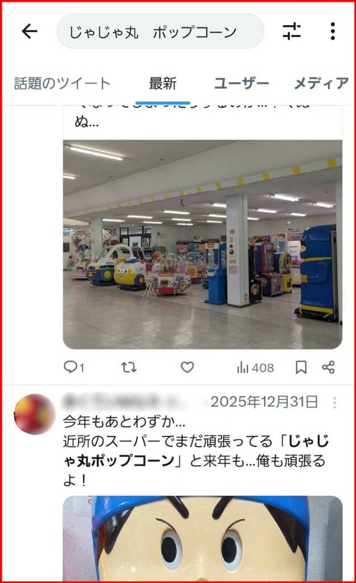
Task: Reply to the arcade photo tweet
Action: click(x=74, y=368)
